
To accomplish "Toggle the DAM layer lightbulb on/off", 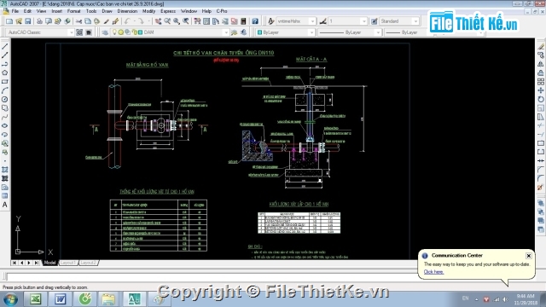I will 114,32.
